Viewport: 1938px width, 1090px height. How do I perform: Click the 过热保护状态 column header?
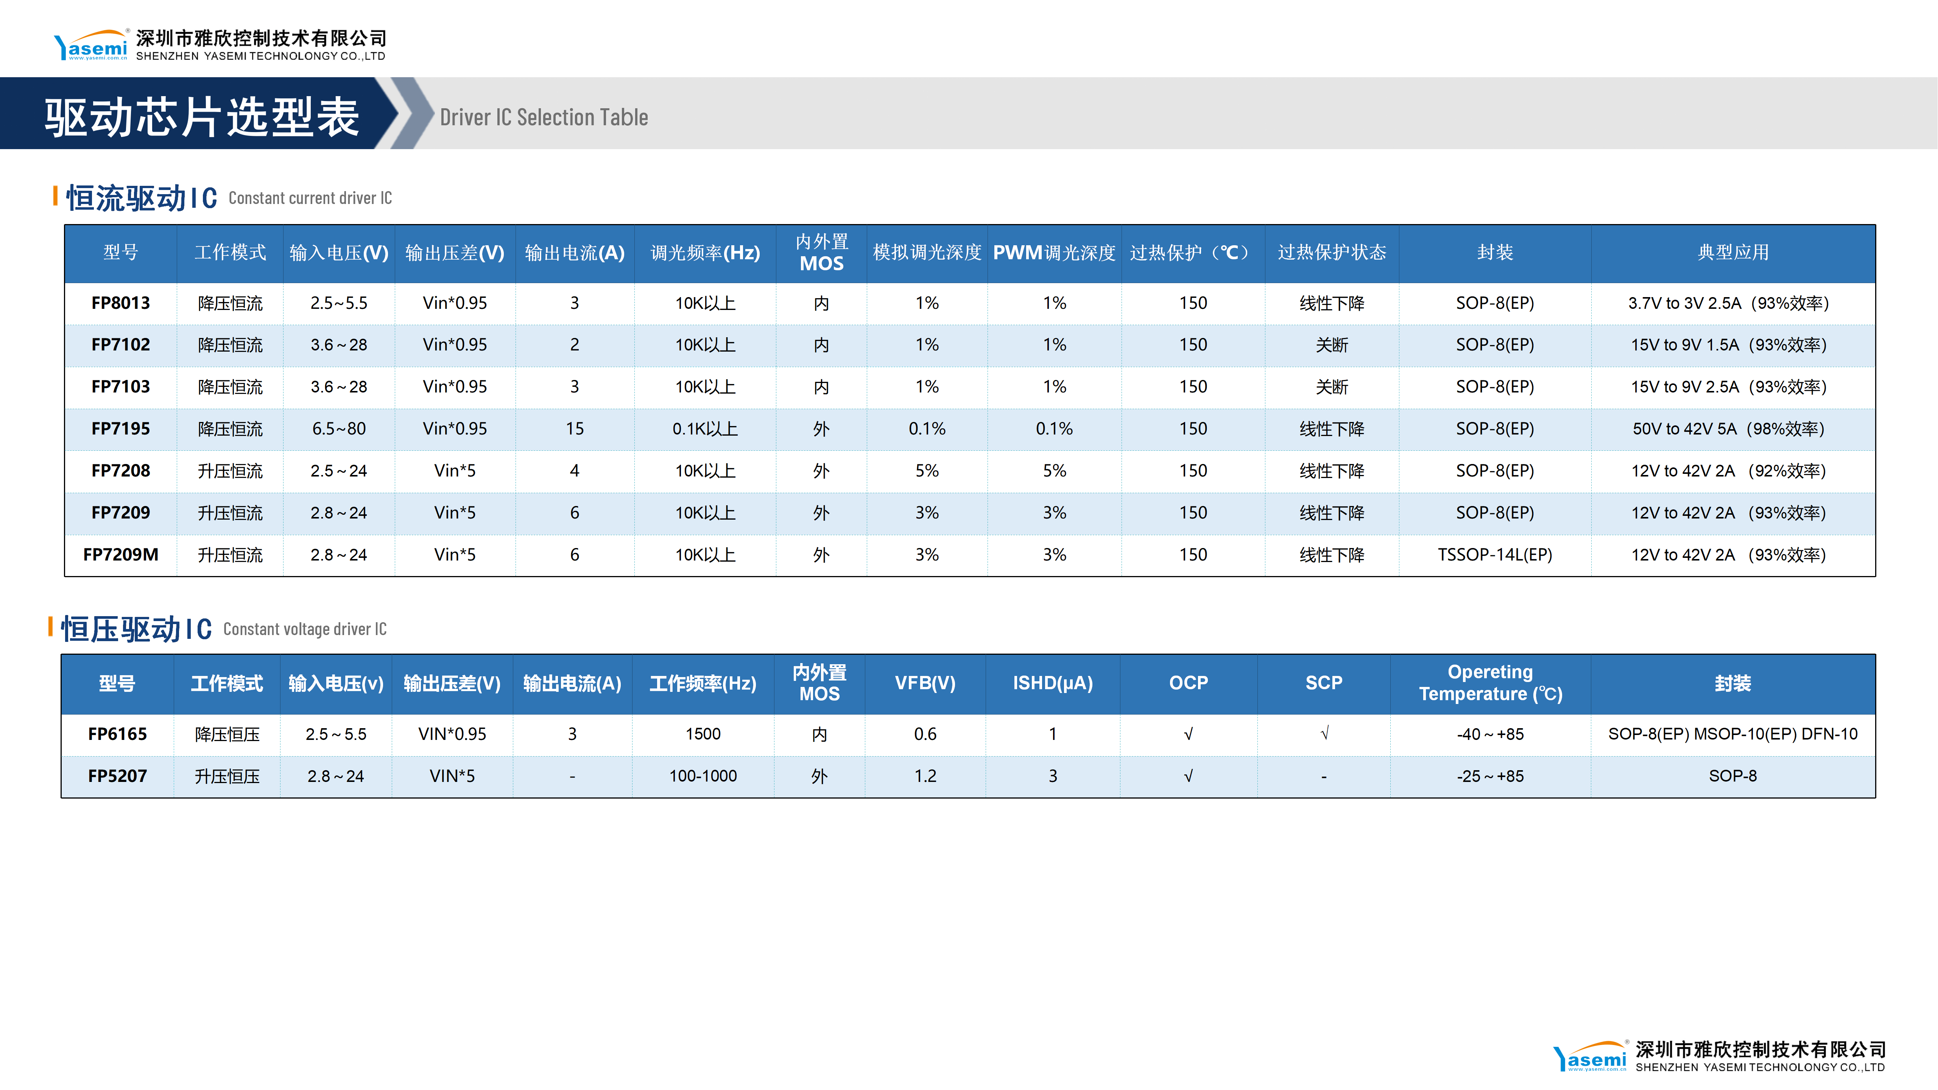(1332, 253)
